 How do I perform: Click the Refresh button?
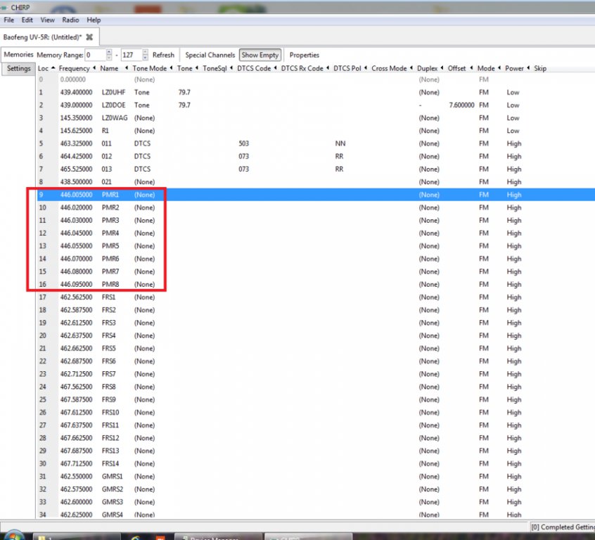[x=163, y=55]
